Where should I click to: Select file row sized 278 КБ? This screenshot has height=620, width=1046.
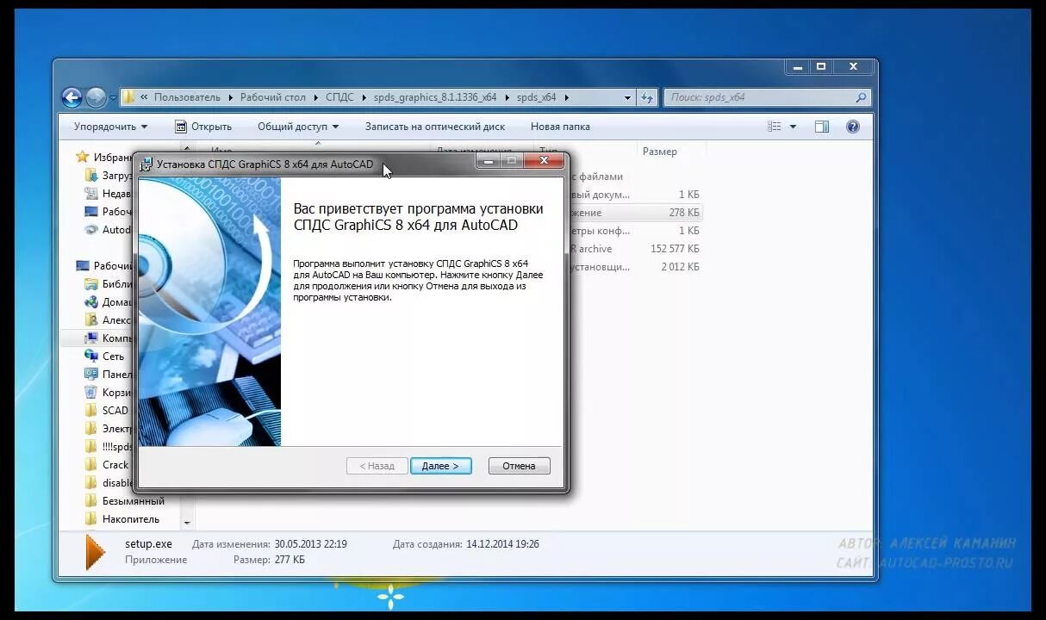tap(635, 213)
